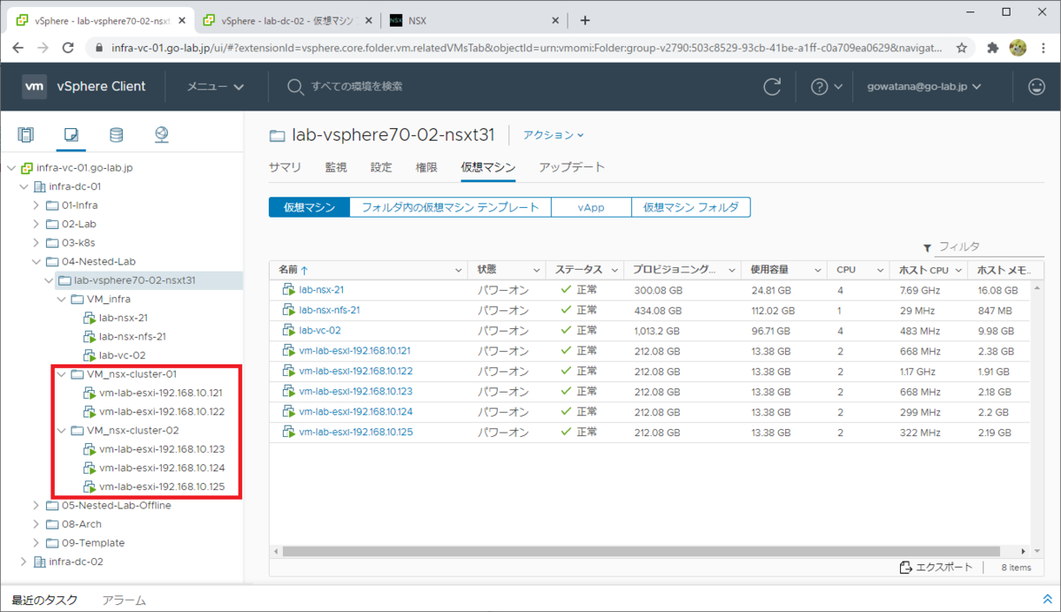Screen dimensions: 1061x612
Task: Open the Storage inventory icon
Action: pyautogui.click(x=116, y=135)
